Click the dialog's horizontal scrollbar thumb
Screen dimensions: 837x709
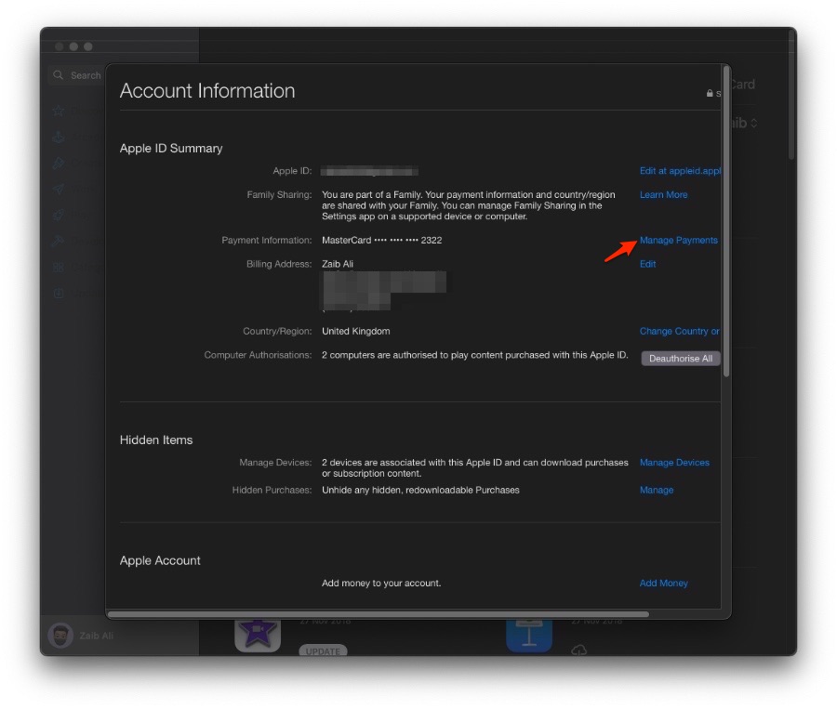coord(379,614)
